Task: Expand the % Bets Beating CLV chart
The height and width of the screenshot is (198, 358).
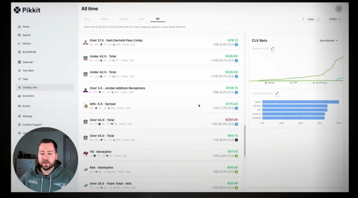Action: (x=277, y=94)
